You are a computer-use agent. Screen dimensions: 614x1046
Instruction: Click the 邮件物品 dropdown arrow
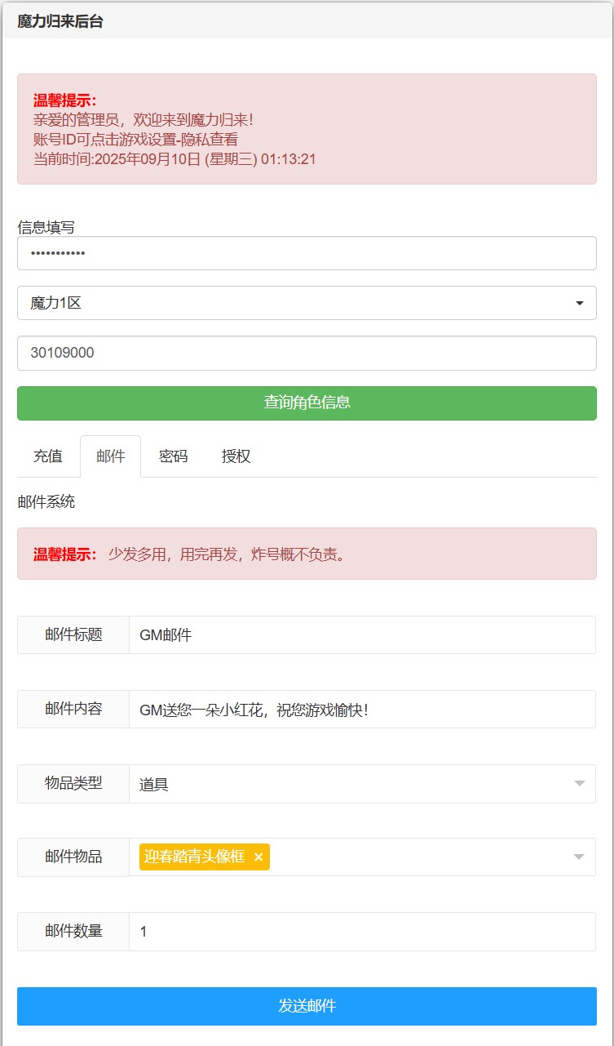point(579,857)
